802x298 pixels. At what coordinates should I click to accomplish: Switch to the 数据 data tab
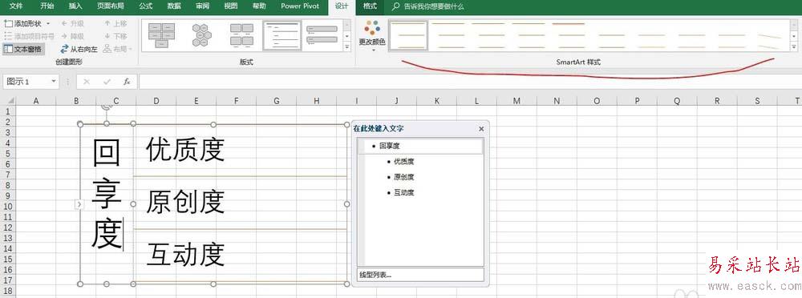174,6
